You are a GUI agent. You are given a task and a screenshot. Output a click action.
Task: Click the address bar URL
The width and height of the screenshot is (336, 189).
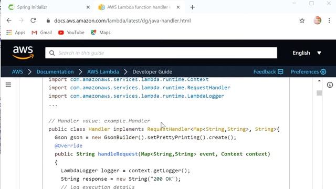coord(122,21)
